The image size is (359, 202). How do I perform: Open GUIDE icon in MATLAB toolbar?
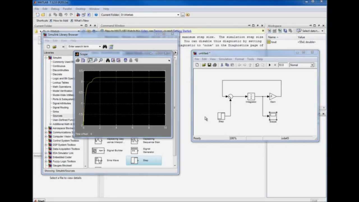[84, 15]
